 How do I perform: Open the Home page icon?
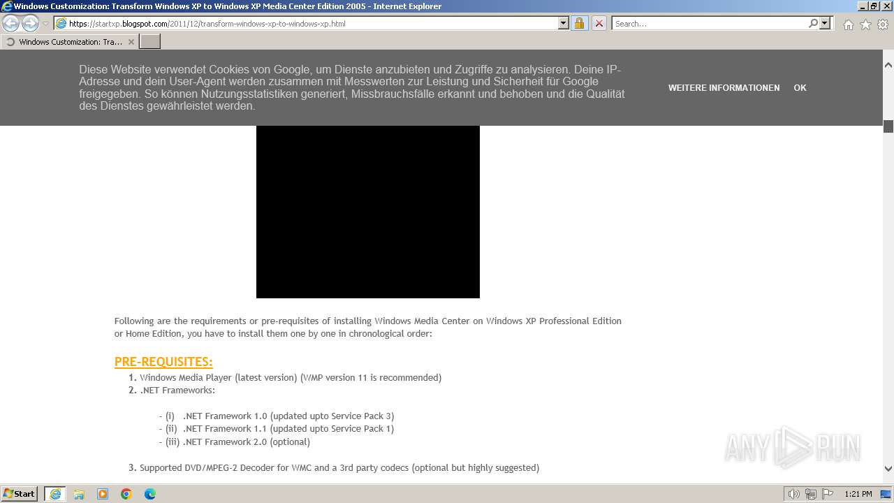pos(848,24)
